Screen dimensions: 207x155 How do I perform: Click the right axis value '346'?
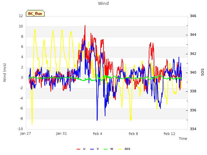pos(193,16)
